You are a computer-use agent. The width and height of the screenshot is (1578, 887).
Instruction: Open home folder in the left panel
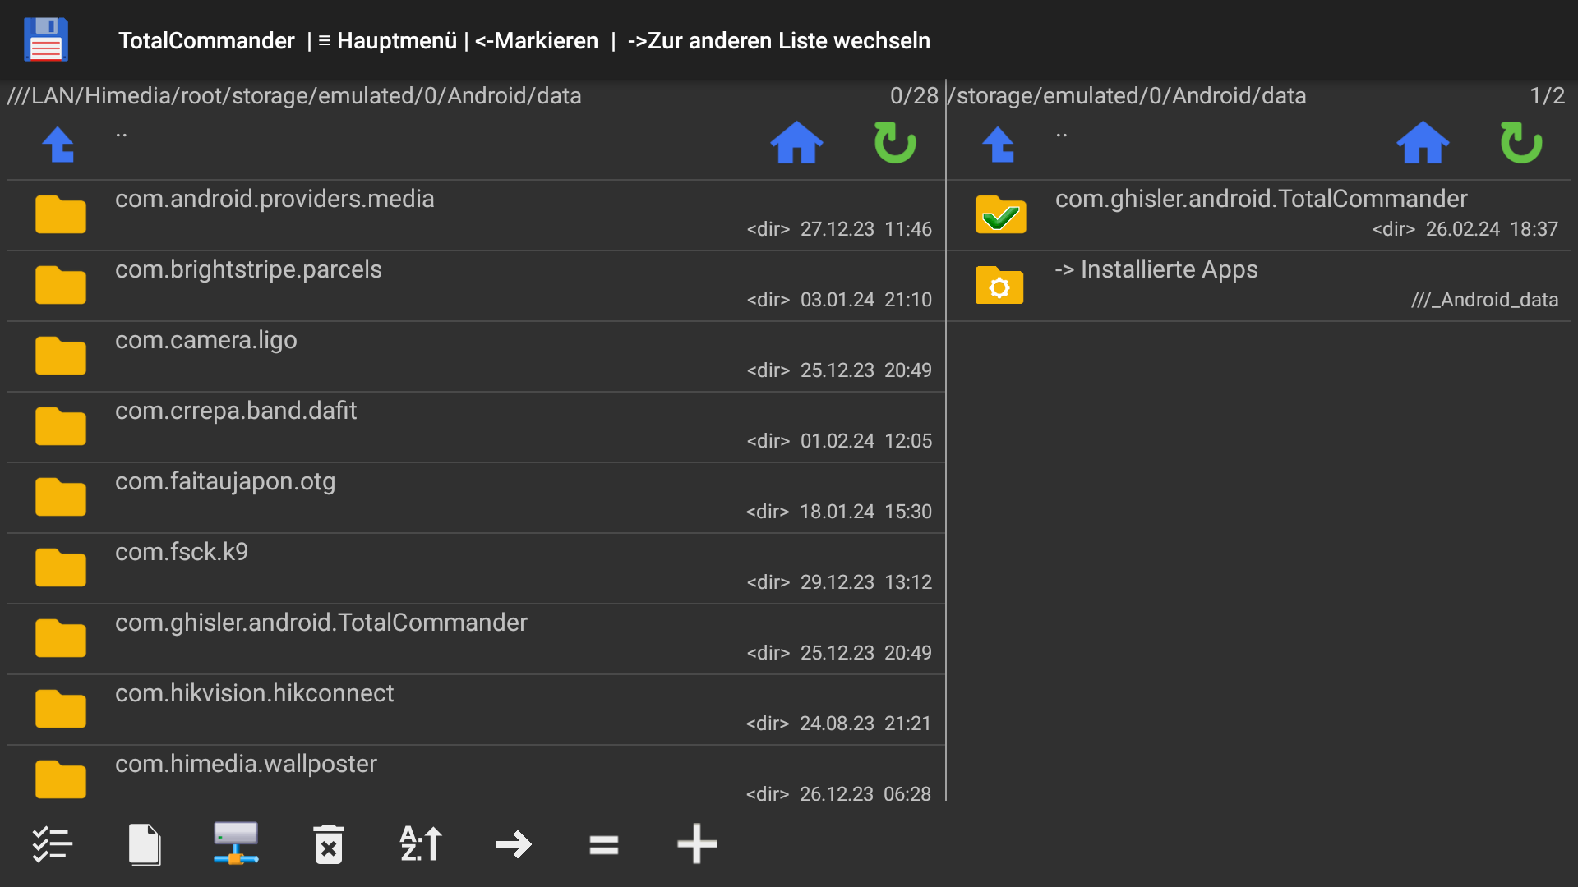[x=796, y=143]
